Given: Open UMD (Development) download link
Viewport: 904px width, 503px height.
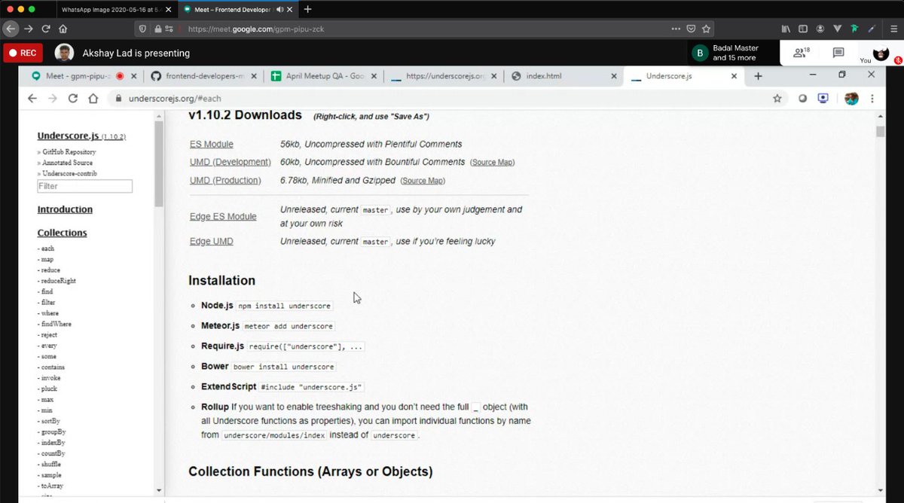Looking at the screenshot, I should (231, 162).
